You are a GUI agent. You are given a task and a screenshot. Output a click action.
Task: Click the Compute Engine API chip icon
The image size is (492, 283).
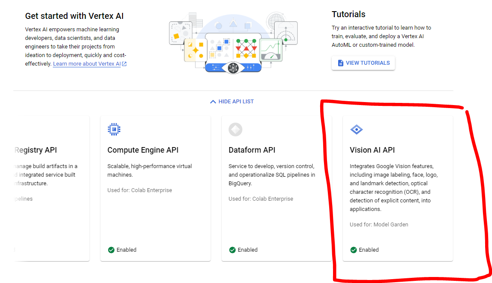click(x=114, y=129)
